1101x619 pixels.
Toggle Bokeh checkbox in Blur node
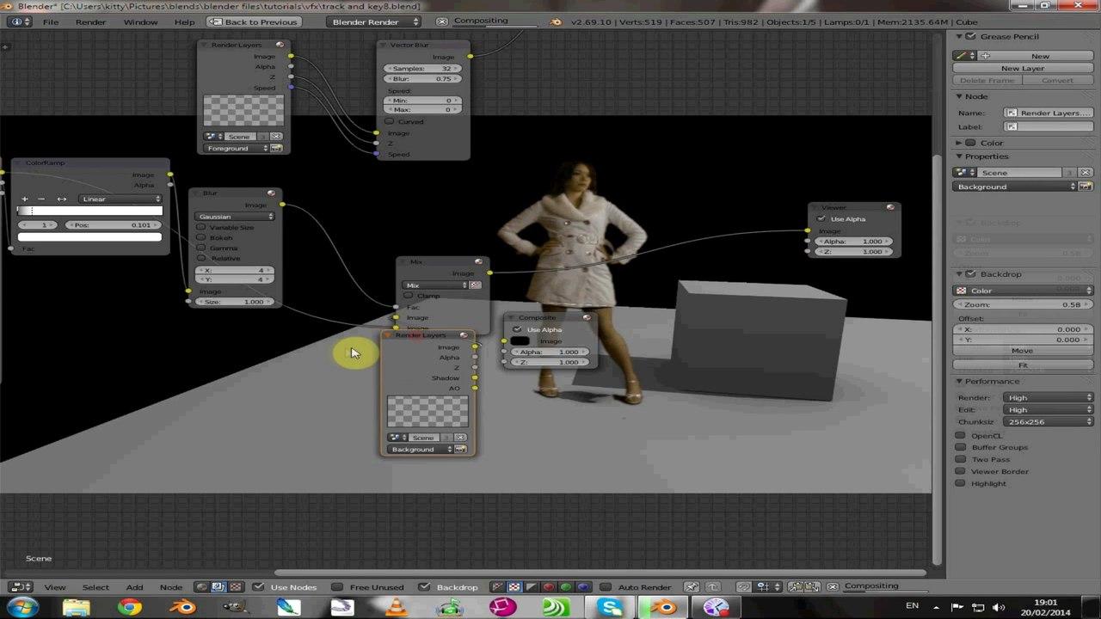click(201, 238)
